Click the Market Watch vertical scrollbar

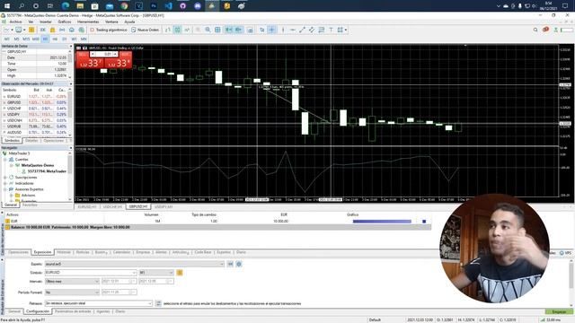click(x=70, y=111)
